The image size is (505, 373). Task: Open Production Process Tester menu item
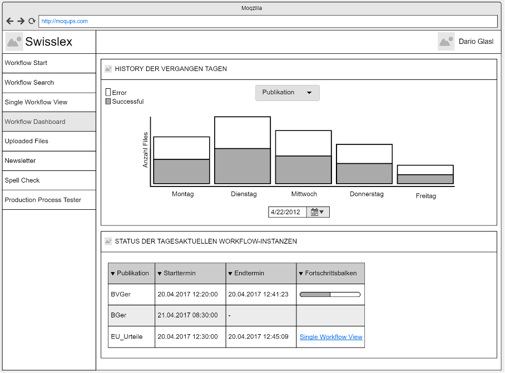(49, 200)
